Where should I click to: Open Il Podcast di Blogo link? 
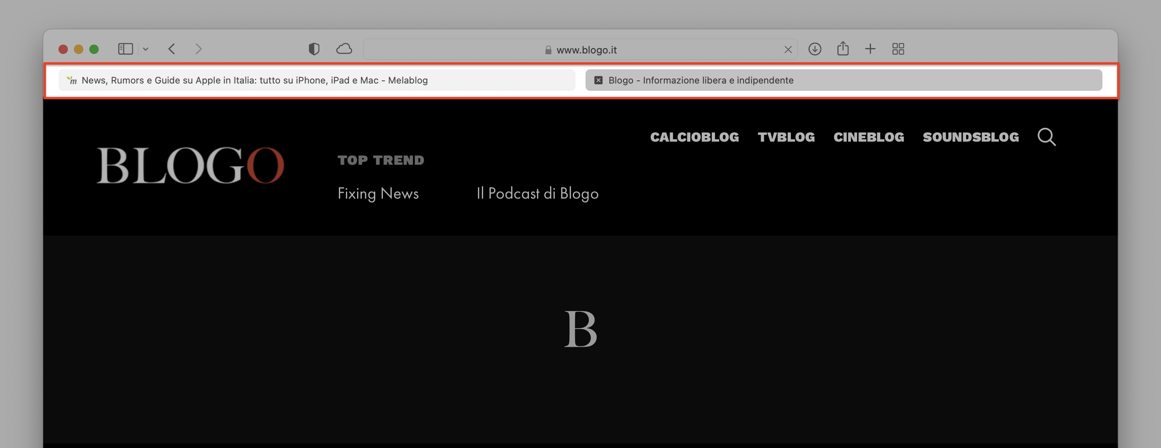tap(537, 194)
